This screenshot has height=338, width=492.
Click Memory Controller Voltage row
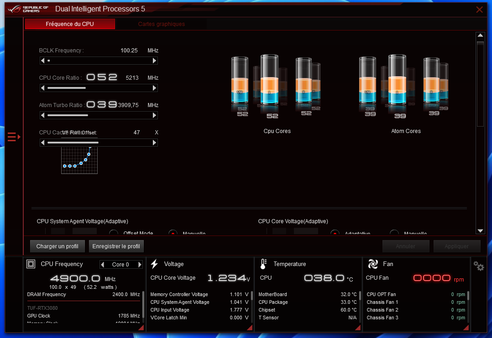(x=199, y=294)
